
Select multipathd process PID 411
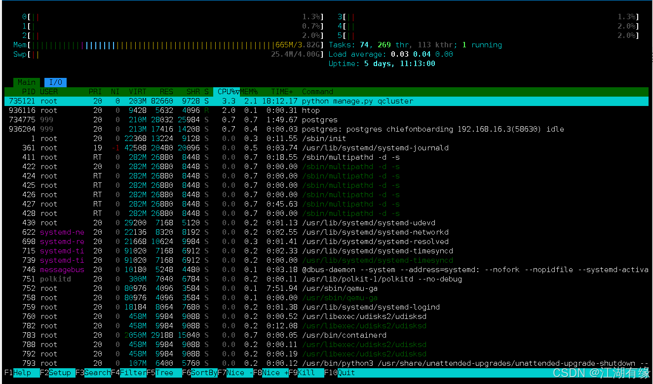point(326,157)
